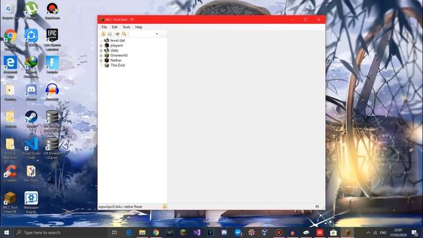Open the Tools menu

click(x=126, y=27)
